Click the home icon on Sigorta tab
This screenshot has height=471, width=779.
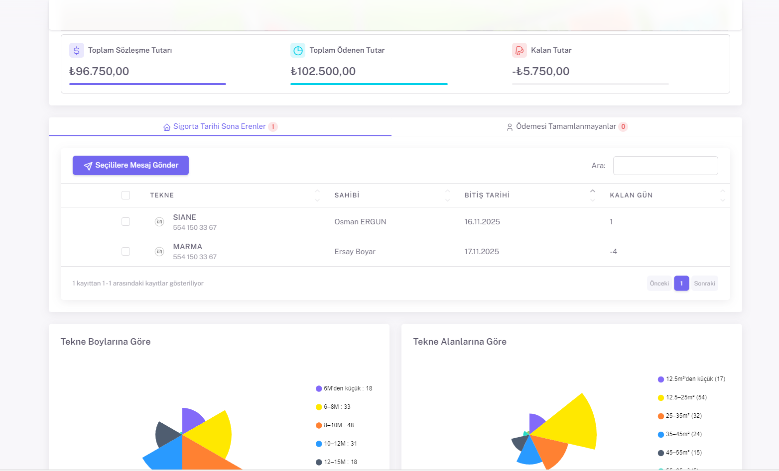coord(167,127)
